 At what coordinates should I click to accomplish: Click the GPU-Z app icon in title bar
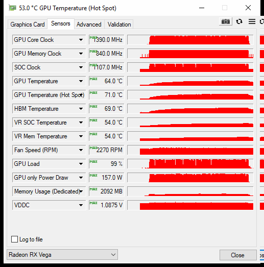coord(12,8)
